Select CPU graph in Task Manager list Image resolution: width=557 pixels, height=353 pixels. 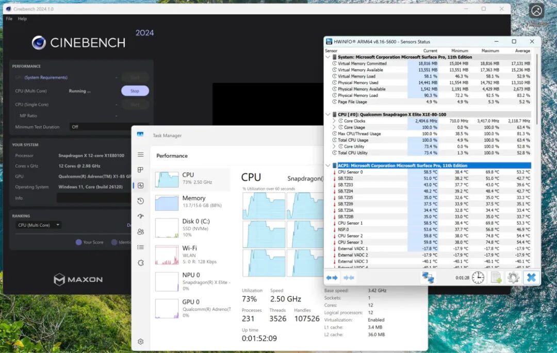(x=191, y=178)
